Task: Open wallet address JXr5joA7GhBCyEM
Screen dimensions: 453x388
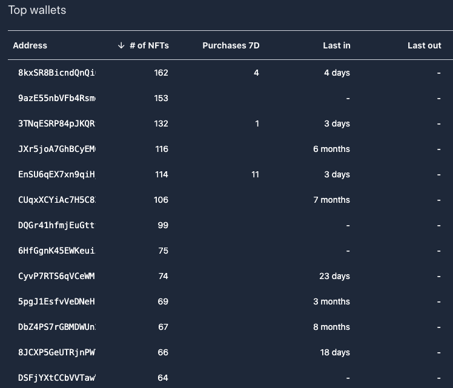Action: click(x=57, y=149)
